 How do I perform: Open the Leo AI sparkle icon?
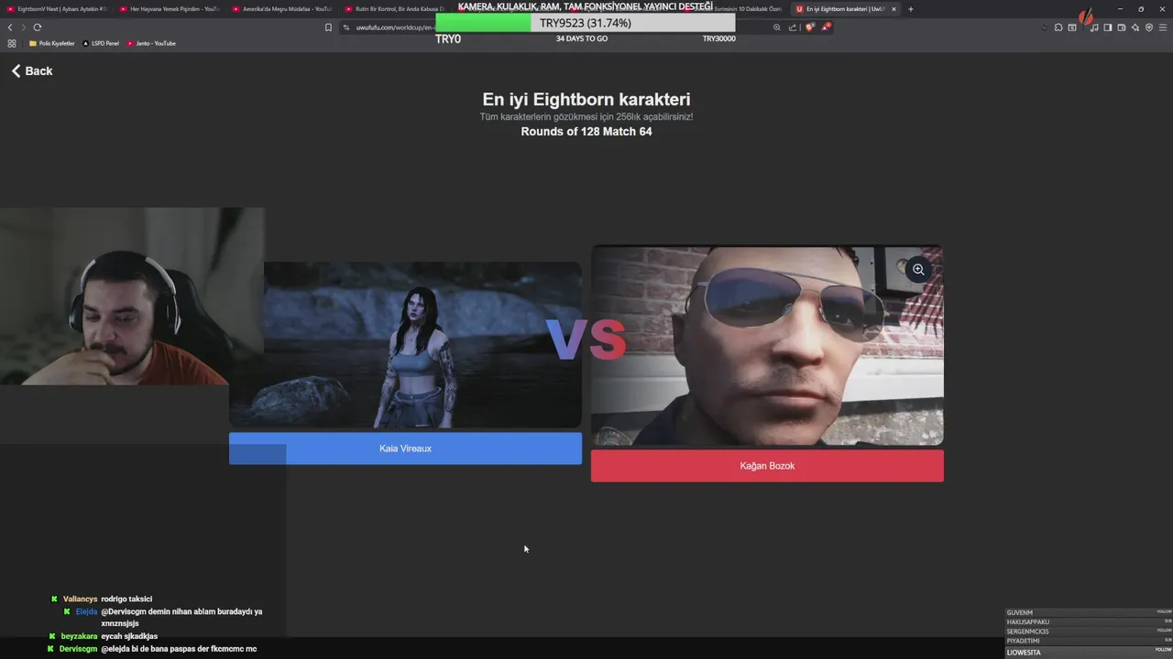1135,27
